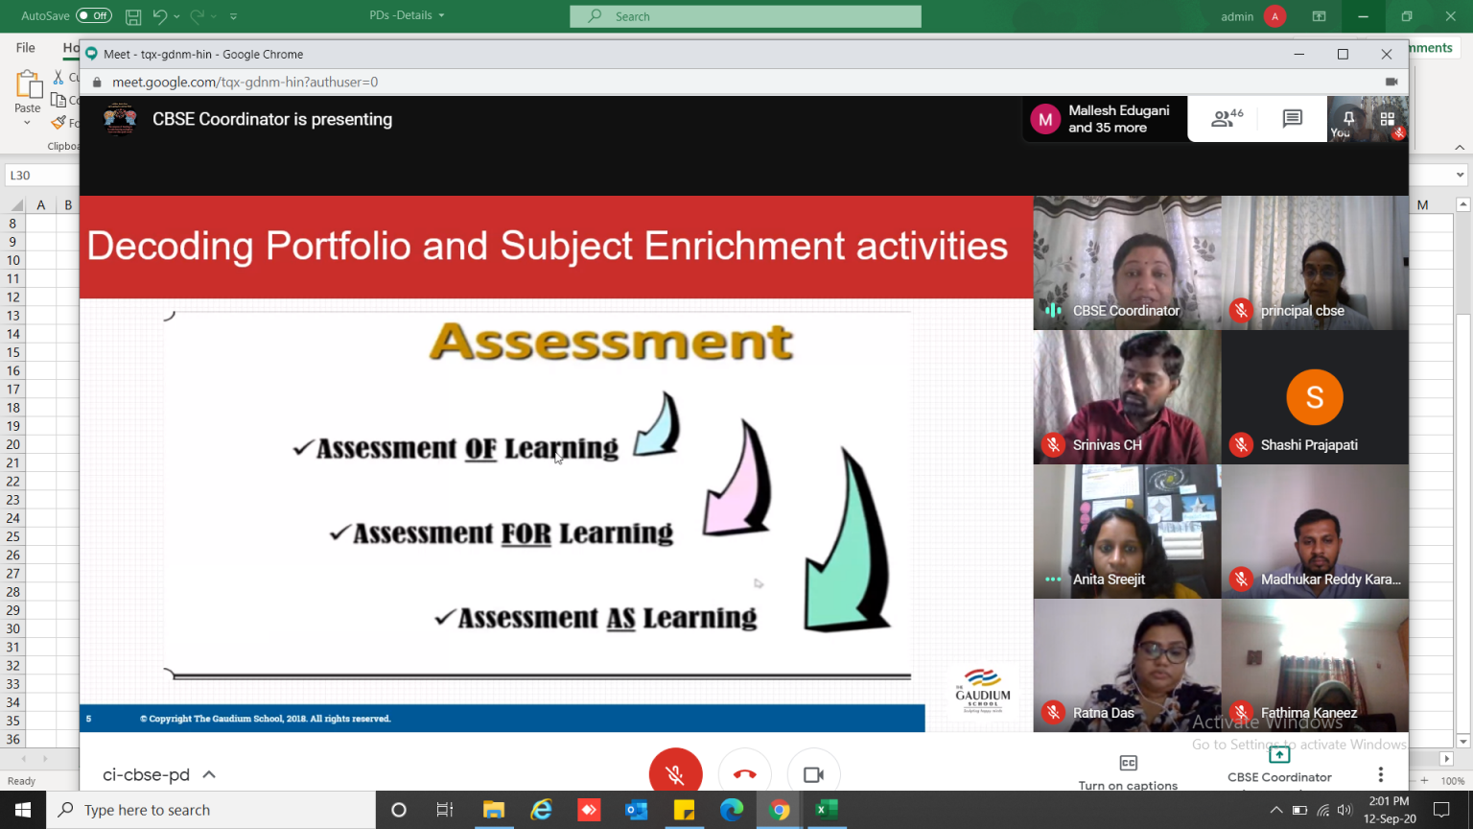Select column A header in Excel
Screen dimensions: 1473x829
40,204
